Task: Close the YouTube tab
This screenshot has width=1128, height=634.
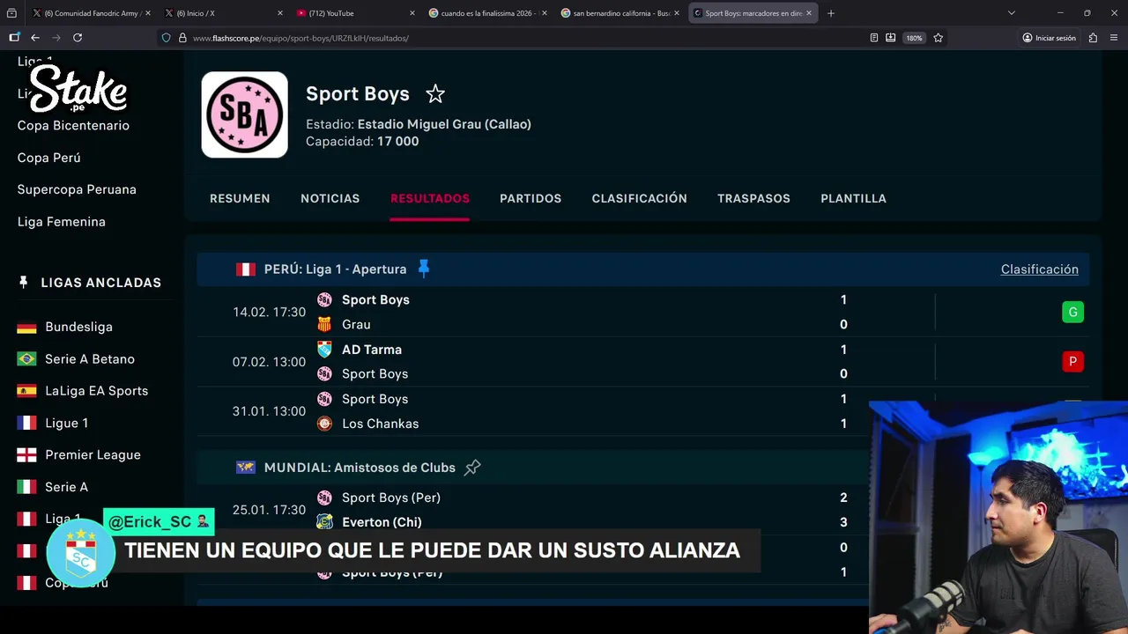Action: pyautogui.click(x=412, y=13)
